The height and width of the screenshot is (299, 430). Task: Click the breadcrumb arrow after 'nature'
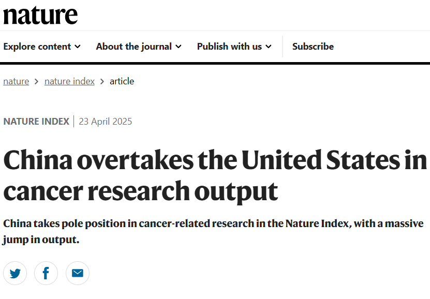(x=36, y=81)
